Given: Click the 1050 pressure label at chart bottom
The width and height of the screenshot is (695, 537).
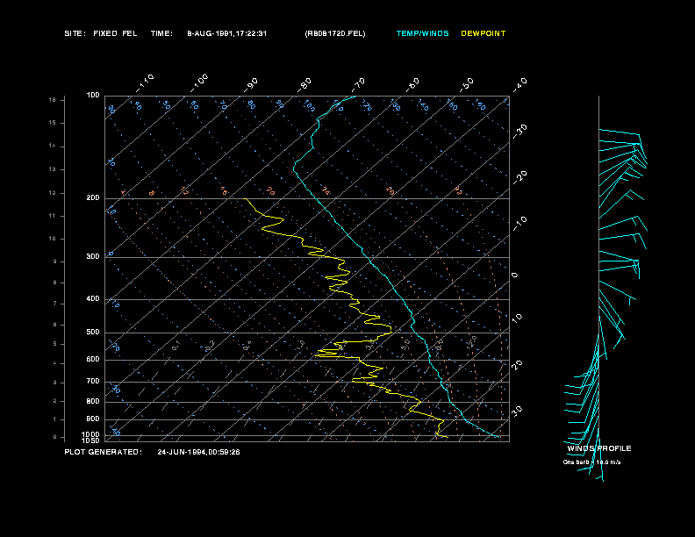Looking at the screenshot, I should [91, 440].
